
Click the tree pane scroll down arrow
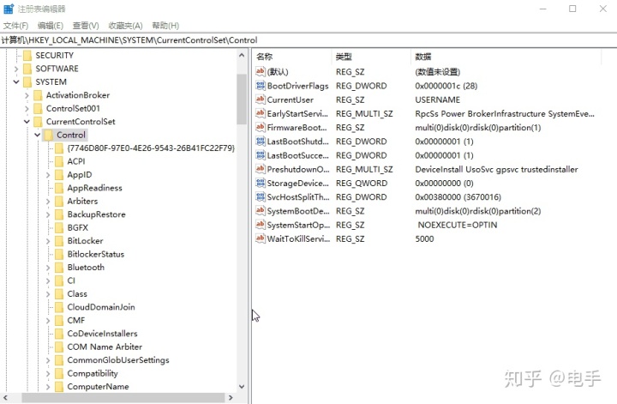[242, 386]
